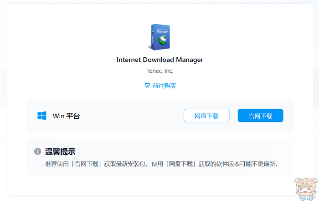Viewport: 319px width, 201px height.
Task: Click the 温馨提示 heading
Action: [x=60, y=151]
